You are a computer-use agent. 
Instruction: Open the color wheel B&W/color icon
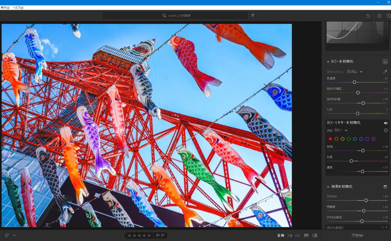[385, 61]
